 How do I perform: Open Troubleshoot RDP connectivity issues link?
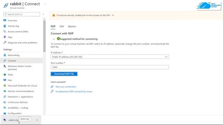point(74,92)
